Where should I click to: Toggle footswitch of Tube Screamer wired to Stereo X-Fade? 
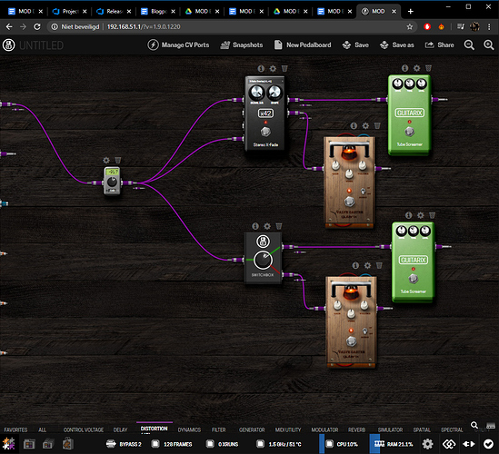coord(410,131)
